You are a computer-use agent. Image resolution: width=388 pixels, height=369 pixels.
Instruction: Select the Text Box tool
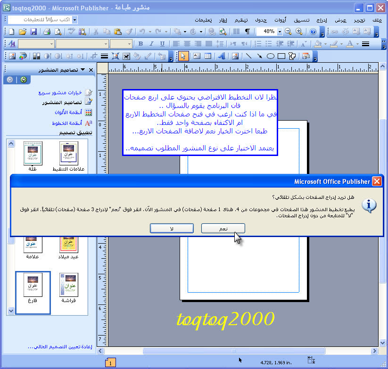(x=196, y=56)
